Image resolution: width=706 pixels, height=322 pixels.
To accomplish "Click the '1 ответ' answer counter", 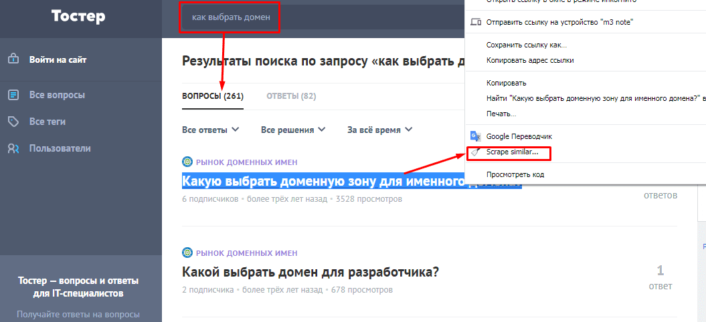I will pyautogui.click(x=660, y=277).
